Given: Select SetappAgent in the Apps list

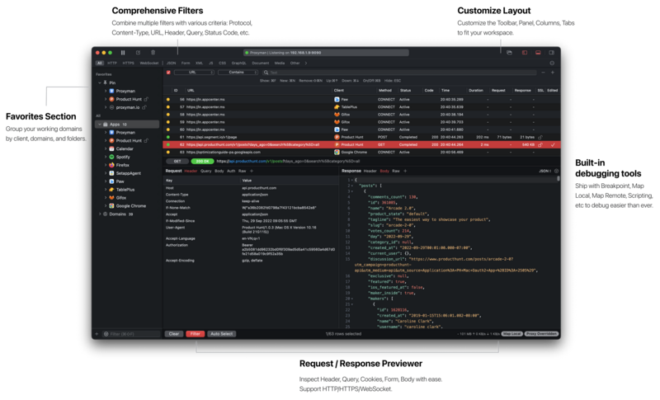Looking at the screenshot, I should (129, 173).
